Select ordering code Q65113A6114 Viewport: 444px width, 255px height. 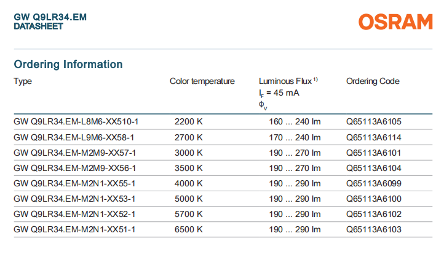pyautogui.click(x=374, y=137)
